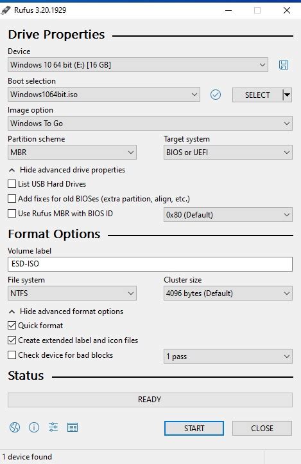The image size is (301, 464).
Task: Click the checksum checkmark circle icon
Action: tap(216, 95)
